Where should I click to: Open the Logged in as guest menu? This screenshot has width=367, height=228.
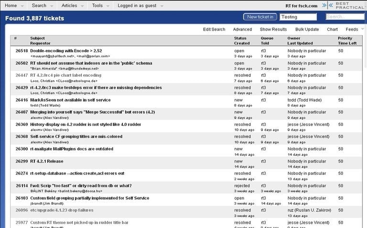[137, 6]
